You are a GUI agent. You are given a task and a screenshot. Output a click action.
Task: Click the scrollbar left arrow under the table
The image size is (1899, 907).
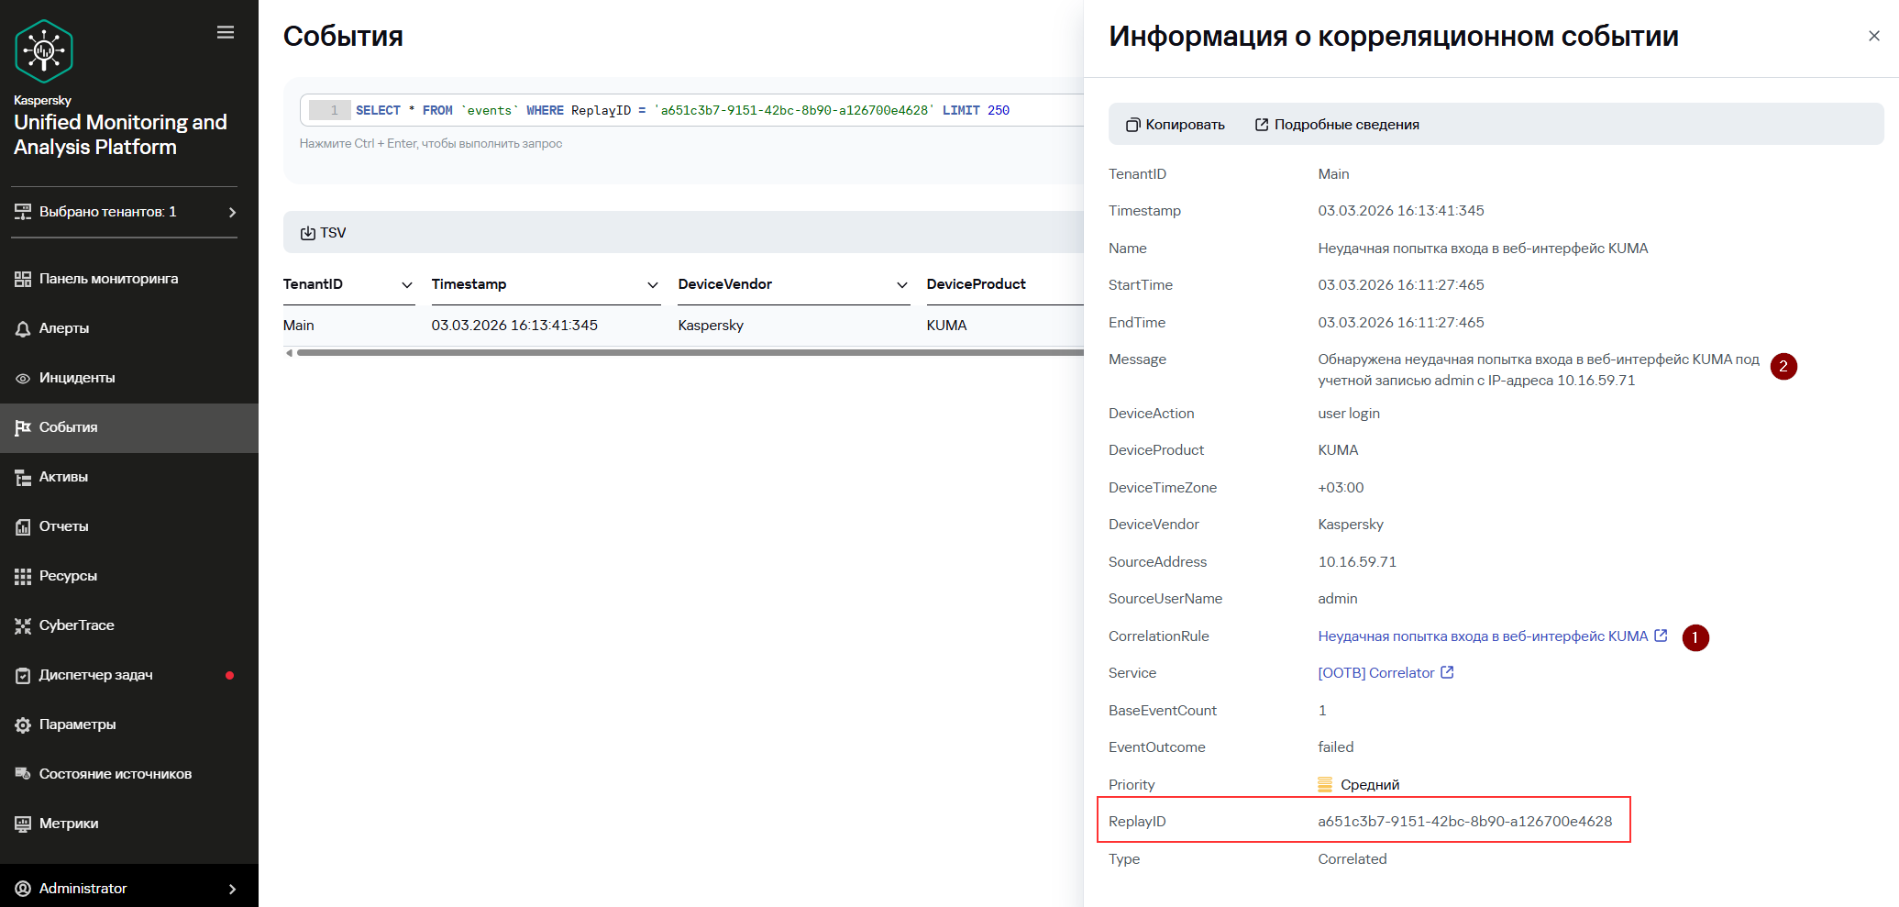pos(290,352)
